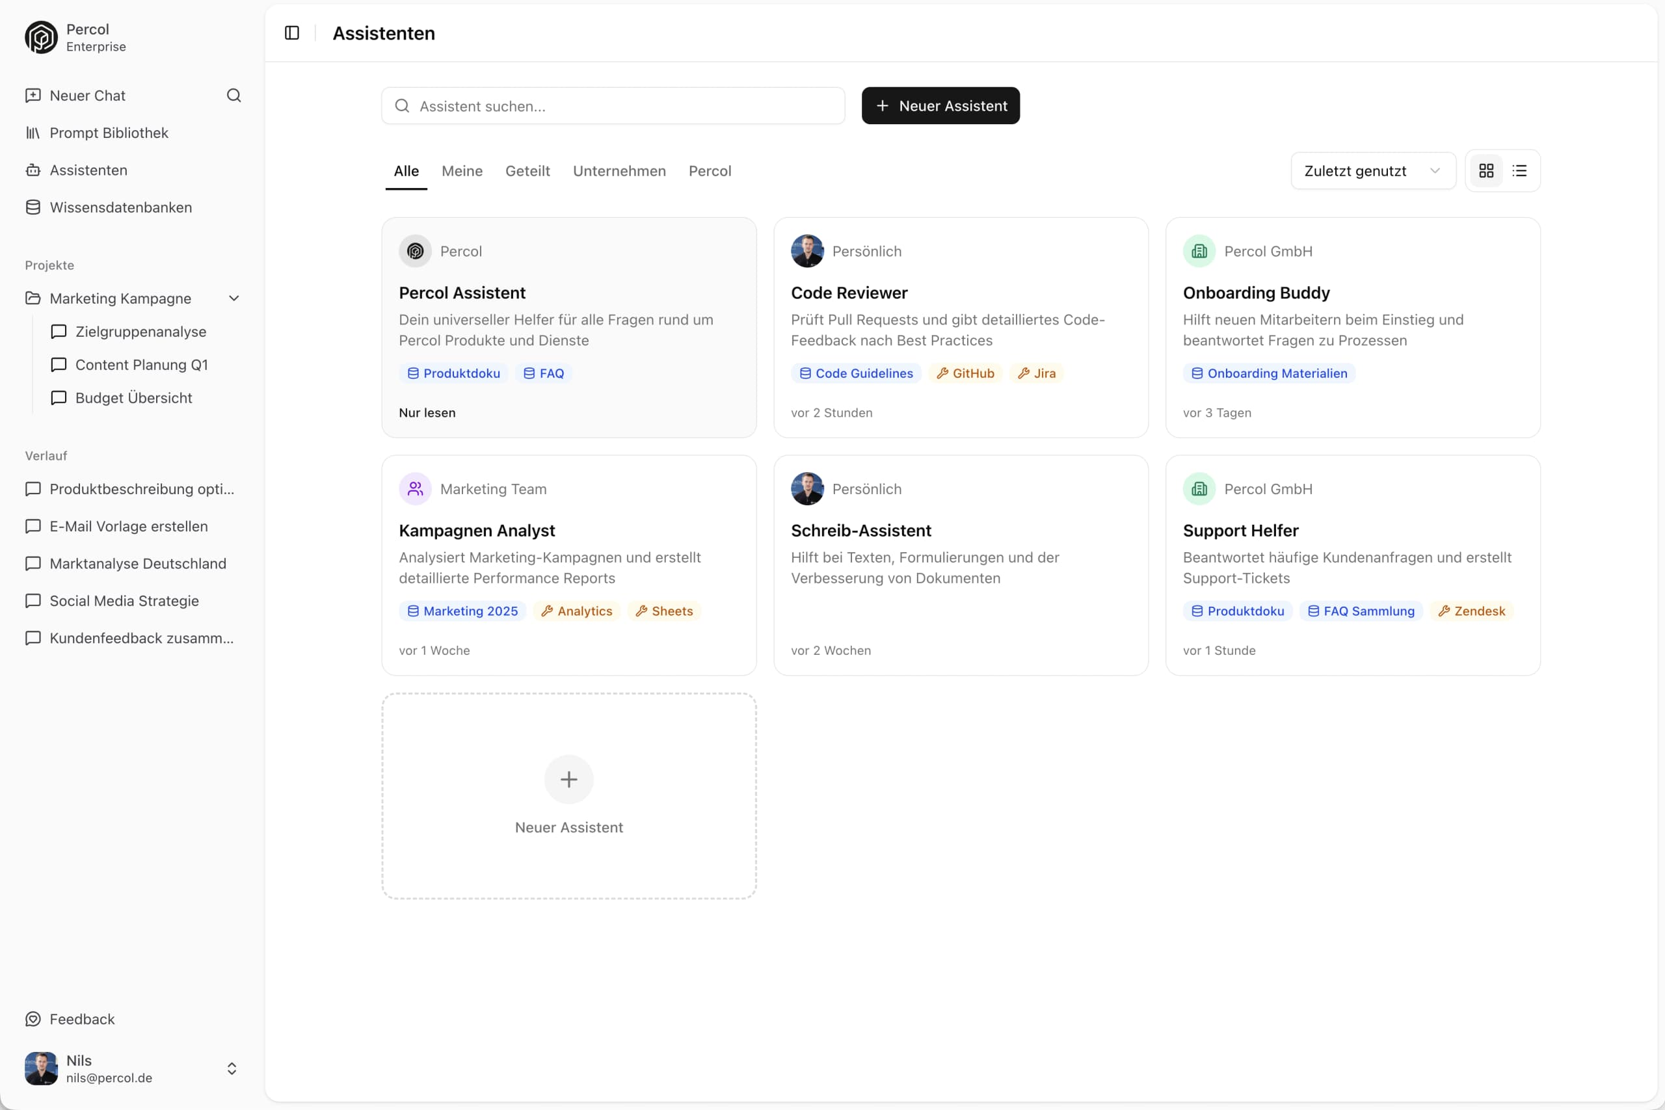Open the Zuletzt genutzt sort dropdown
Screen dimensions: 1665x1110
pyautogui.click(x=1372, y=170)
